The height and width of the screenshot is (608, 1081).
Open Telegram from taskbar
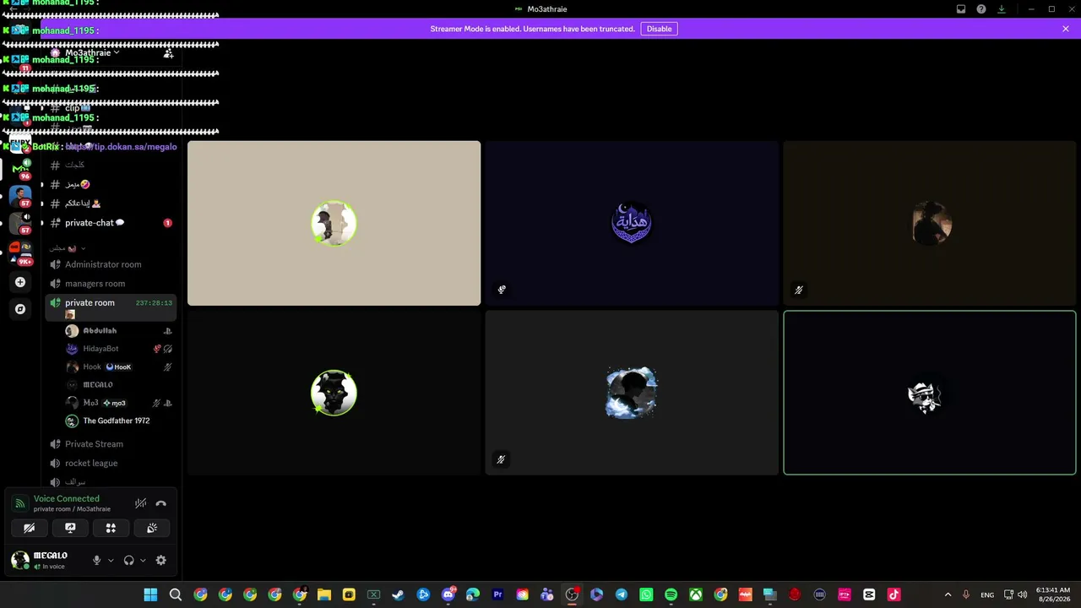622,594
